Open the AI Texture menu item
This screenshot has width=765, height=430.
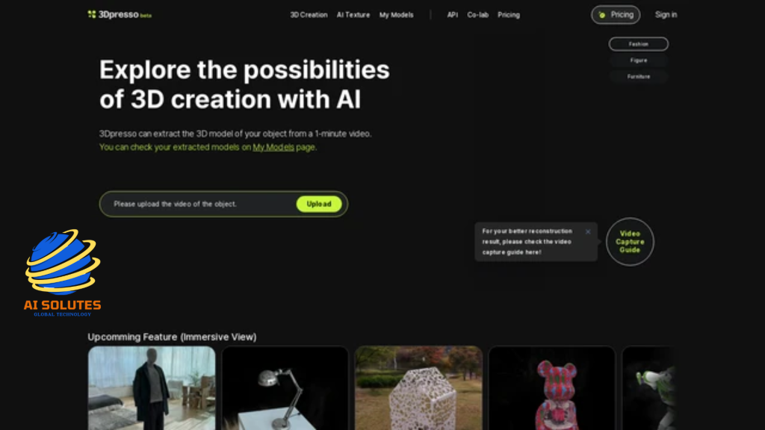pos(353,15)
